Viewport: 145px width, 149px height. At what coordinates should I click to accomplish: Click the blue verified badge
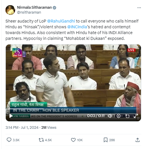pyautogui.click(x=54, y=8)
